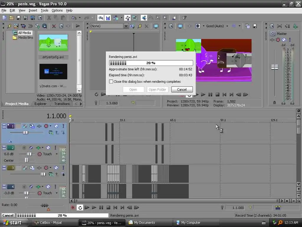Mute the Master bus
Screen dimensions: 302x227
point(284,40)
